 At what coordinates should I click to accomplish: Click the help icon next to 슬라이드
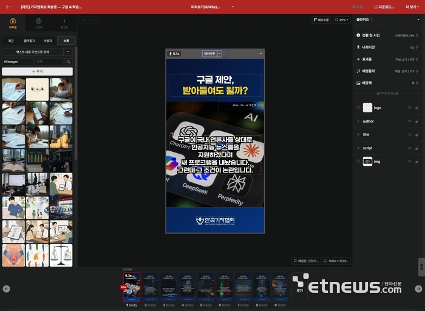pyautogui.click(x=372, y=19)
